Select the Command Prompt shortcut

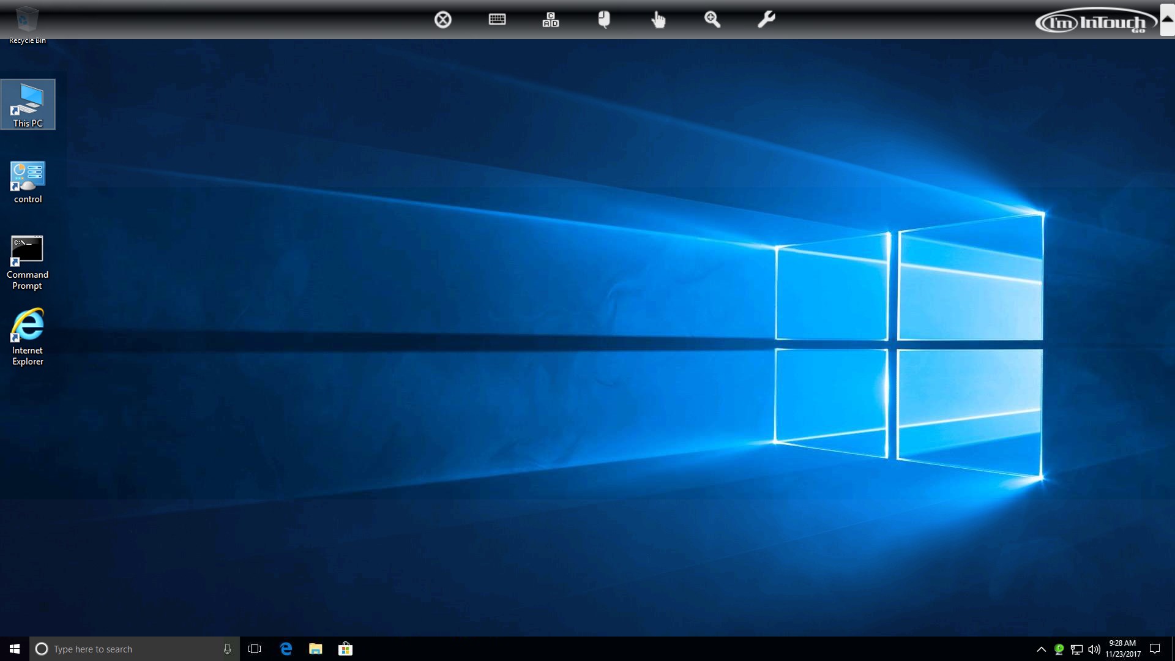pyautogui.click(x=28, y=262)
